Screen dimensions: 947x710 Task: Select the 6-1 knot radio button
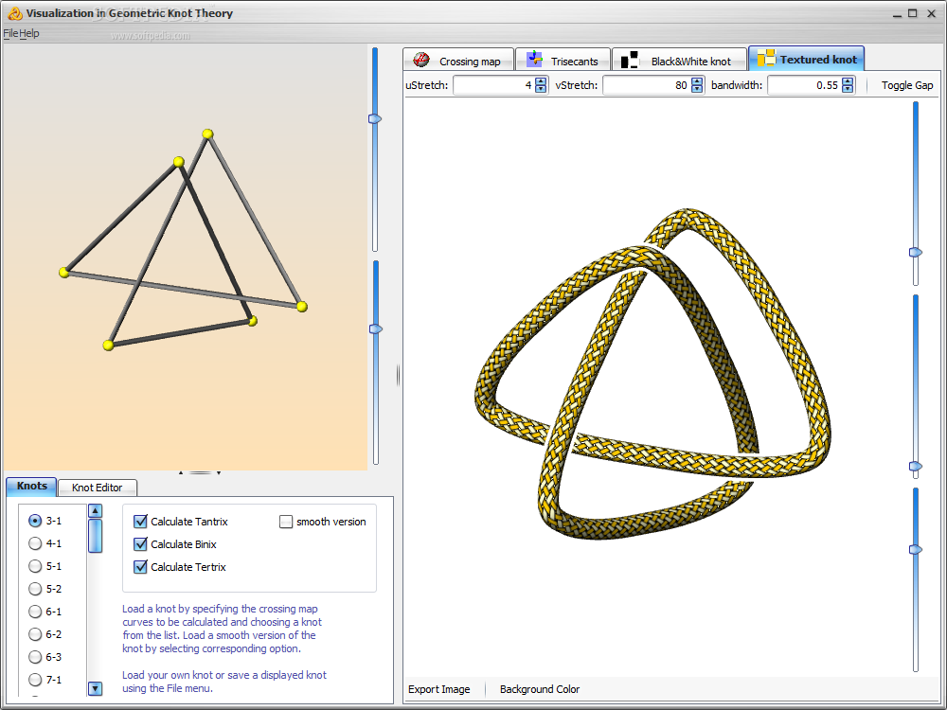(x=35, y=612)
